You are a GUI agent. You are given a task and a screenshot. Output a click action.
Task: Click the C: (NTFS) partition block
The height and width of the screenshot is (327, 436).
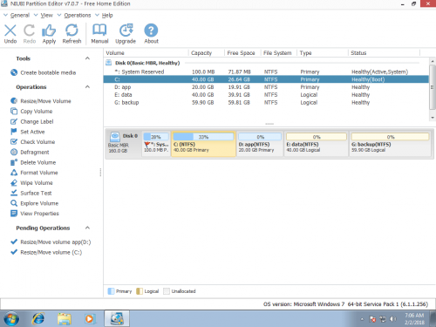point(203,144)
